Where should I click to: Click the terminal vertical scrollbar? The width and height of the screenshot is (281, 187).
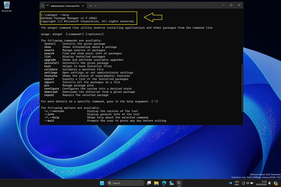coord(242,88)
